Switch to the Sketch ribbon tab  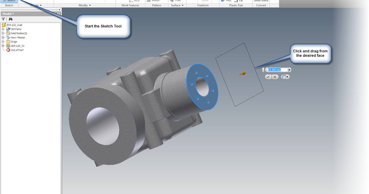8,5
